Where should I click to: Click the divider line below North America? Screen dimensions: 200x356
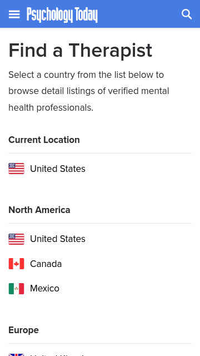click(x=100, y=224)
